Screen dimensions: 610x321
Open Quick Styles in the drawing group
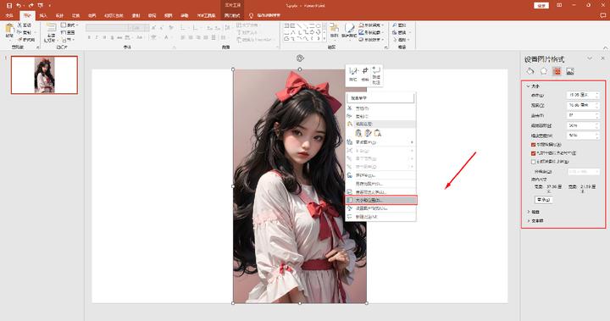click(x=349, y=30)
